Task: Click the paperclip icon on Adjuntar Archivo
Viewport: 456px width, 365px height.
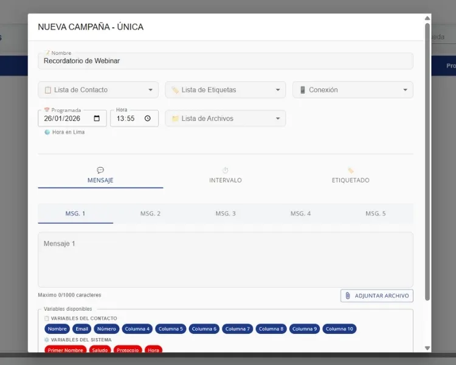Action: coord(348,296)
